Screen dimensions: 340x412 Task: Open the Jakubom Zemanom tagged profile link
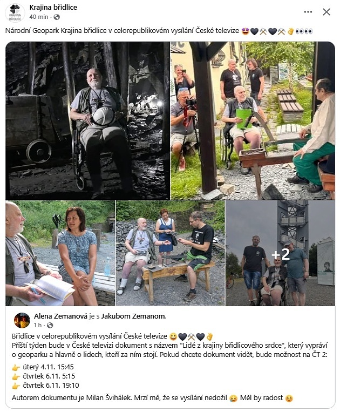coord(133,316)
